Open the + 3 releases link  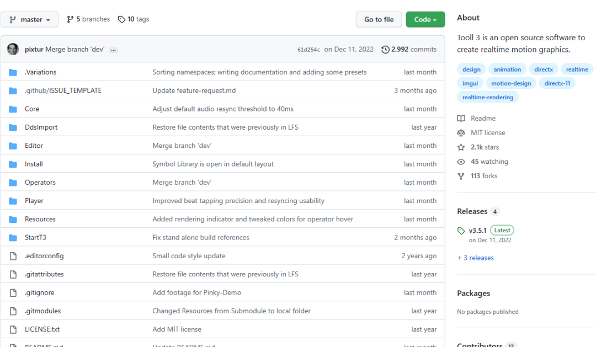point(475,258)
